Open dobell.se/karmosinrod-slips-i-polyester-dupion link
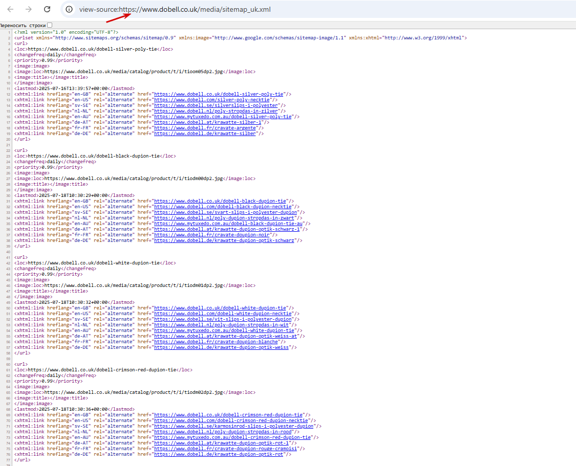 point(233,426)
